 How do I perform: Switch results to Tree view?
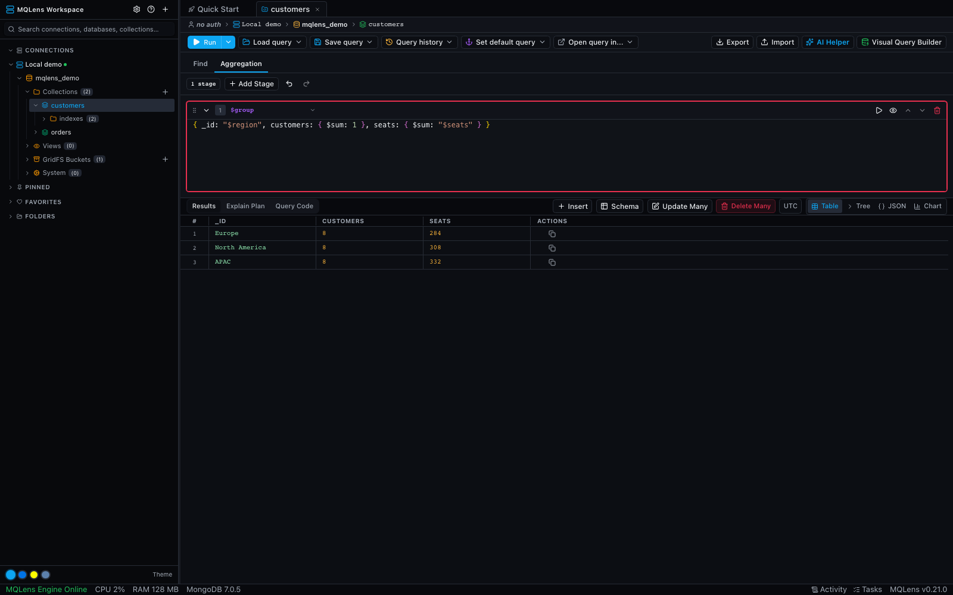[859, 206]
